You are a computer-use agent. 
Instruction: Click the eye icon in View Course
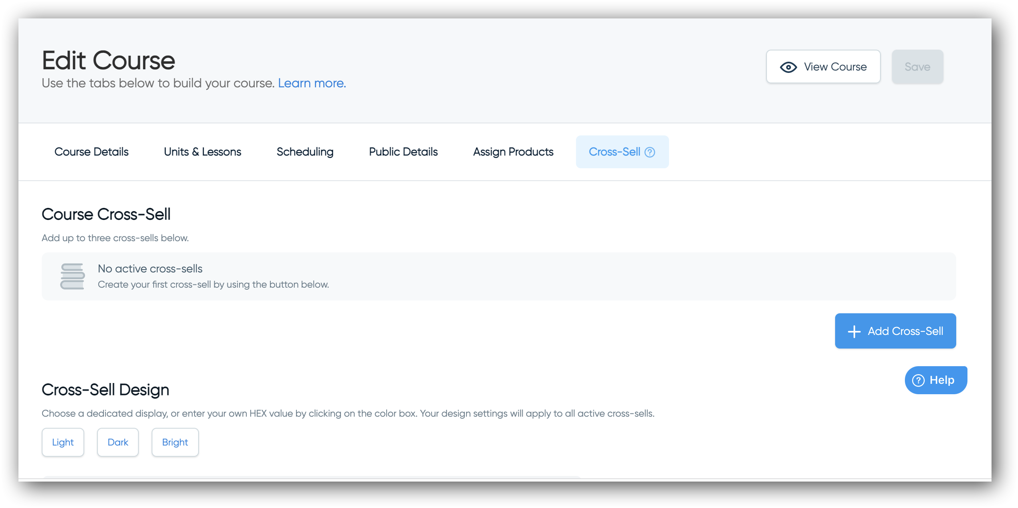point(788,67)
